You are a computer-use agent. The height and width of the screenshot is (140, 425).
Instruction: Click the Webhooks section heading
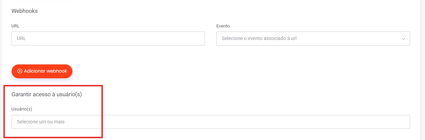coord(24,11)
